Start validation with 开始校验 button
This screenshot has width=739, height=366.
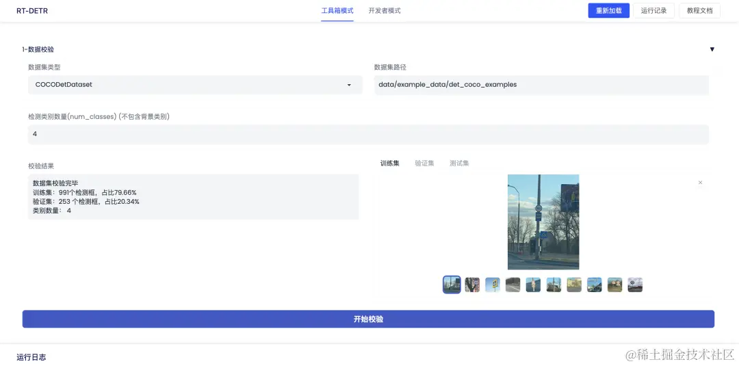368,319
